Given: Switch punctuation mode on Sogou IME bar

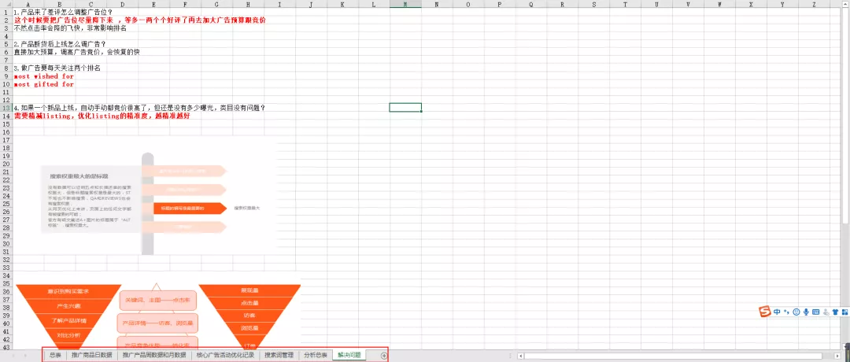Looking at the screenshot, I should pyautogui.click(x=786, y=312).
